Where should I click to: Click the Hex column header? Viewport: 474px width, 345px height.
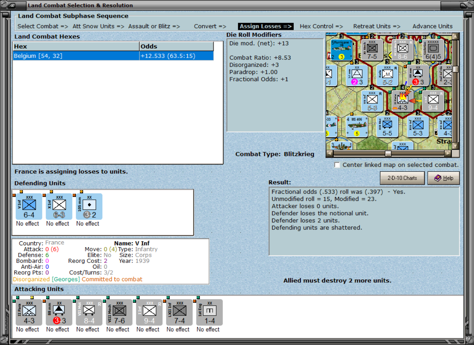76,46
